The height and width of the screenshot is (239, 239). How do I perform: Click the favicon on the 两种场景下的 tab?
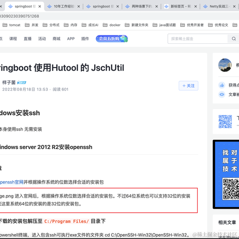[x=127, y=6]
